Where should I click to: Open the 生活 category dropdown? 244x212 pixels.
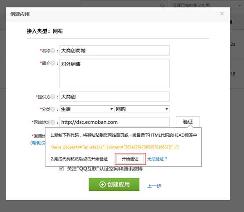[x=87, y=109]
